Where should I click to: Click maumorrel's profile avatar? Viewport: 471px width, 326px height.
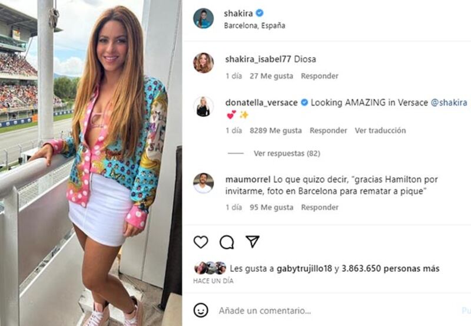coord(203,183)
